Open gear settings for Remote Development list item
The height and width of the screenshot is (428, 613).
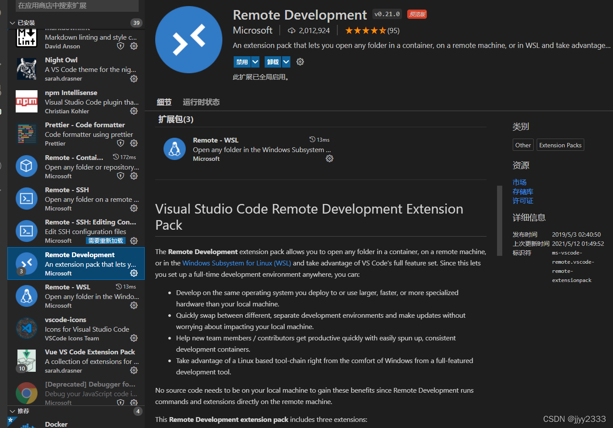[x=134, y=273]
